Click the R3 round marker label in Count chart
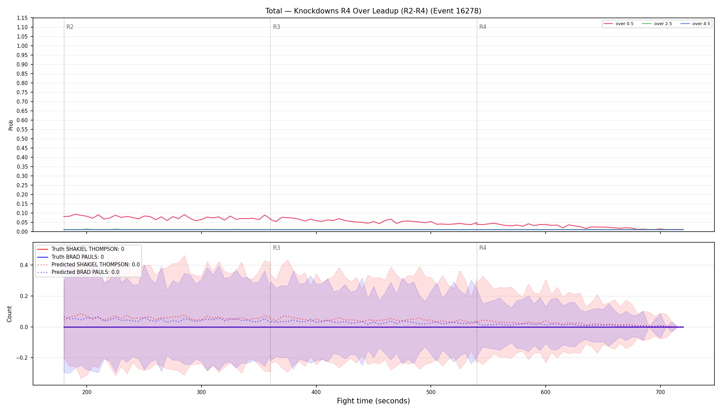This screenshot has width=722, height=413. (x=276, y=248)
